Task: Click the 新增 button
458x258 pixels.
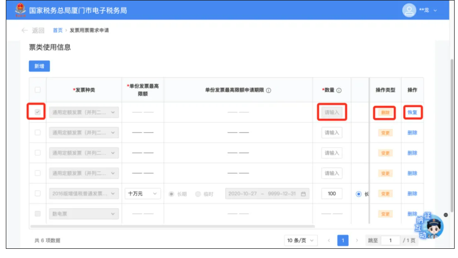Action: [39, 66]
